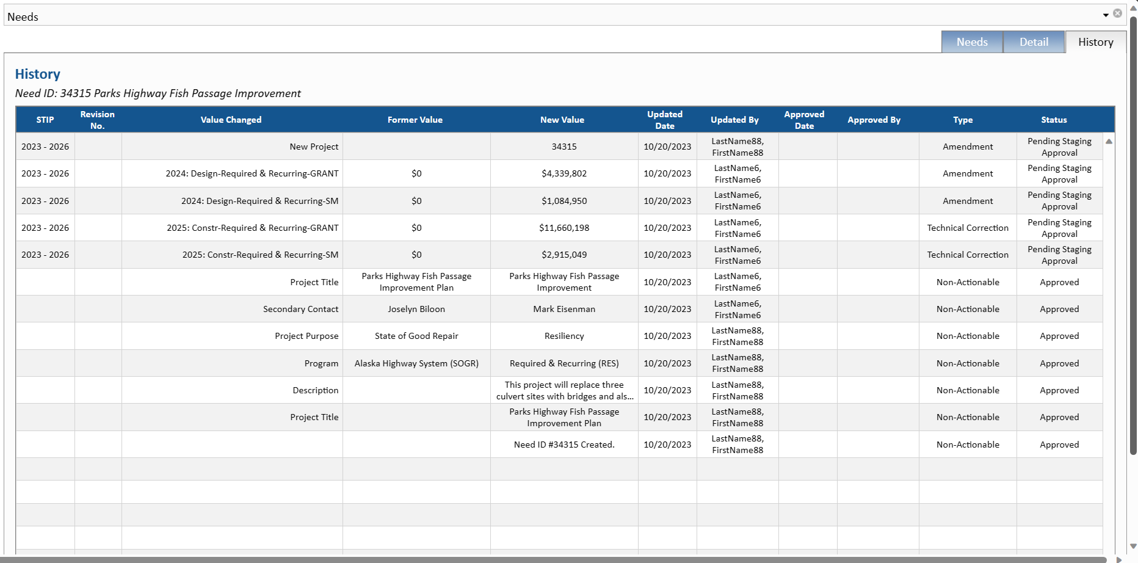The height and width of the screenshot is (563, 1138).
Task: Click 'Technical Correction' type in Constr-GRANT row
Action: pos(968,228)
